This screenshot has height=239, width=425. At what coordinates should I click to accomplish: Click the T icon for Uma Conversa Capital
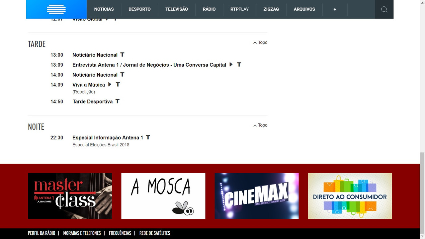click(x=239, y=64)
